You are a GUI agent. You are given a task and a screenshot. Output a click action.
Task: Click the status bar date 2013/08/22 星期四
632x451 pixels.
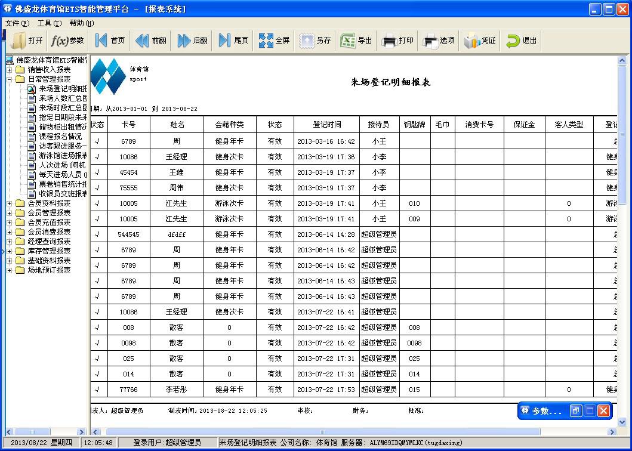coord(41,443)
